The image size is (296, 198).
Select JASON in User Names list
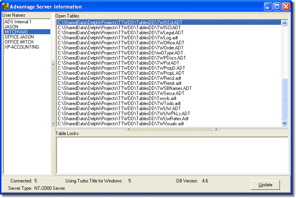pos(12,27)
